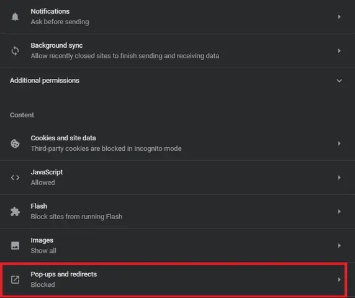Click the JavaScript code brackets icon
Screen dimensions: 355x298
15,178
